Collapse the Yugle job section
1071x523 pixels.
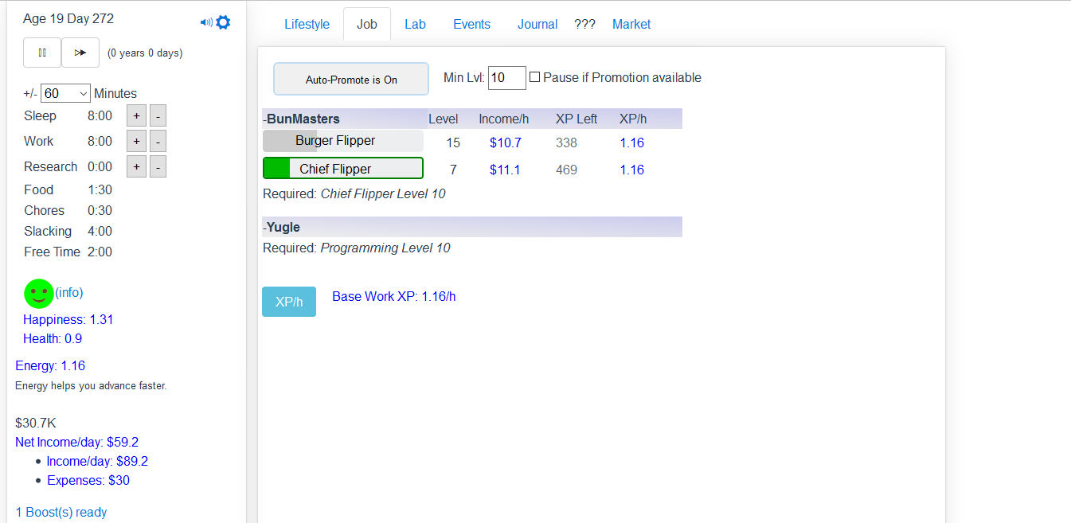282,227
